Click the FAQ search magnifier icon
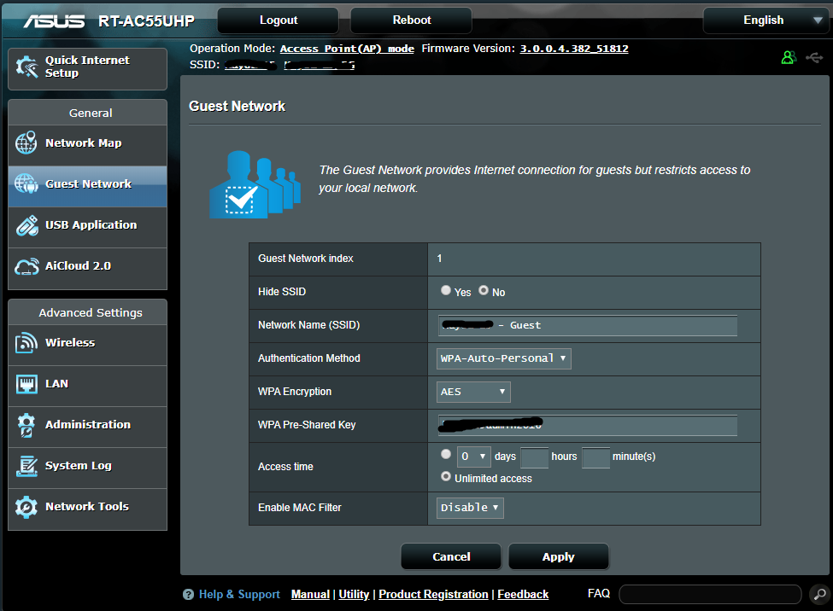This screenshot has width=833, height=611. (x=819, y=594)
